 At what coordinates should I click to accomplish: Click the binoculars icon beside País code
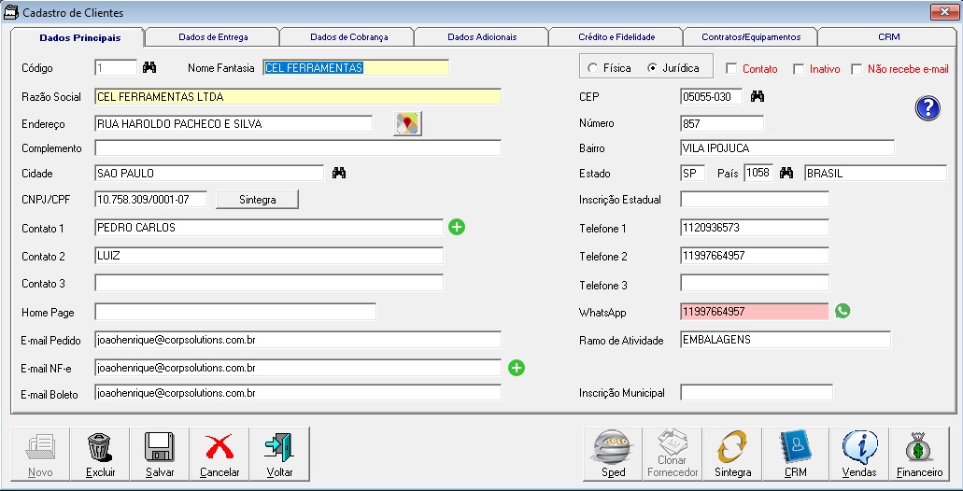[x=786, y=173]
